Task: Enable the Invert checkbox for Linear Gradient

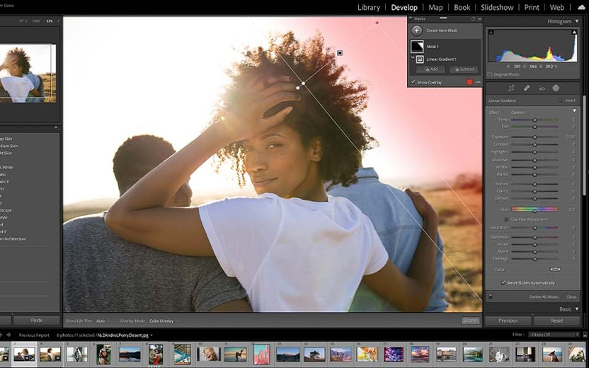Action: click(x=560, y=100)
